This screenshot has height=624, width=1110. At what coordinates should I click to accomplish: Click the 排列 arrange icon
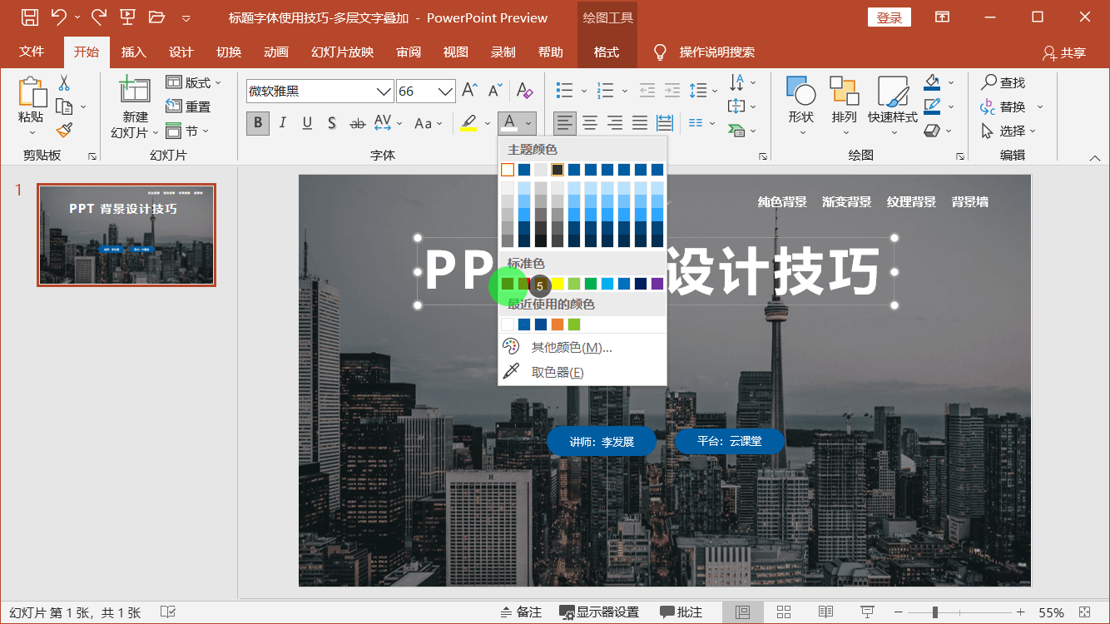844,92
